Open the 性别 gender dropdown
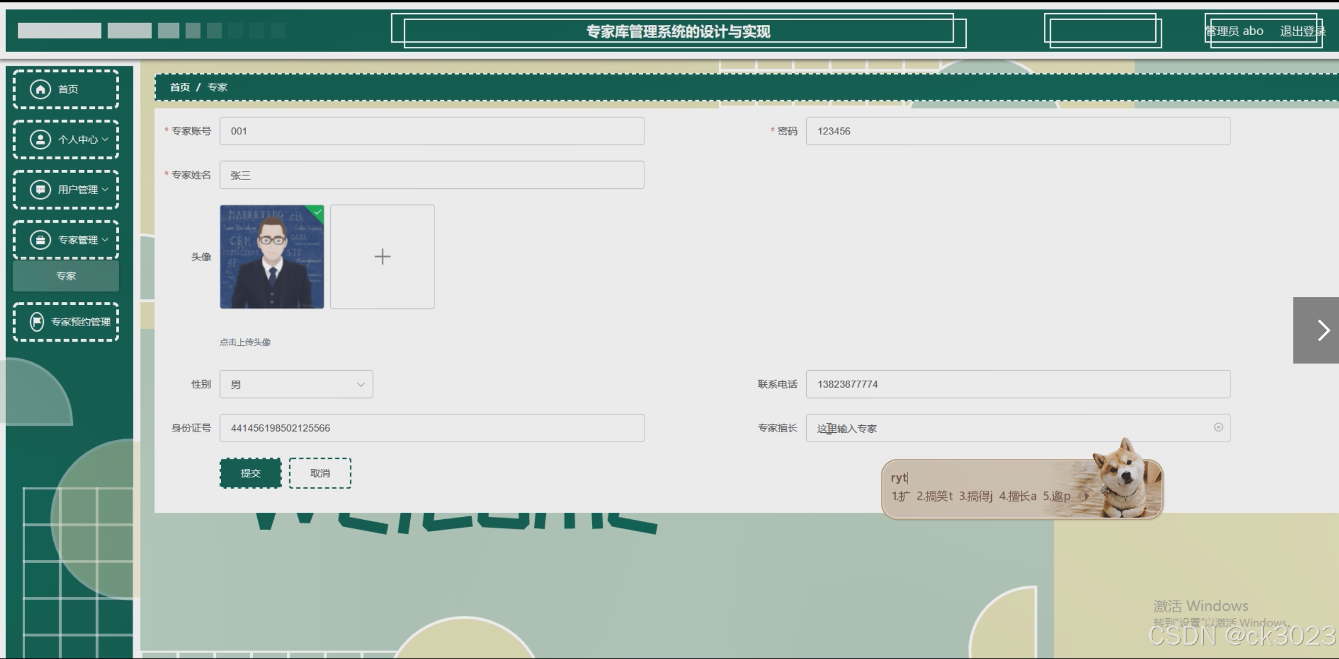This screenshot has height=659, width=1339. pyautogui.click(x=296, y=384)
